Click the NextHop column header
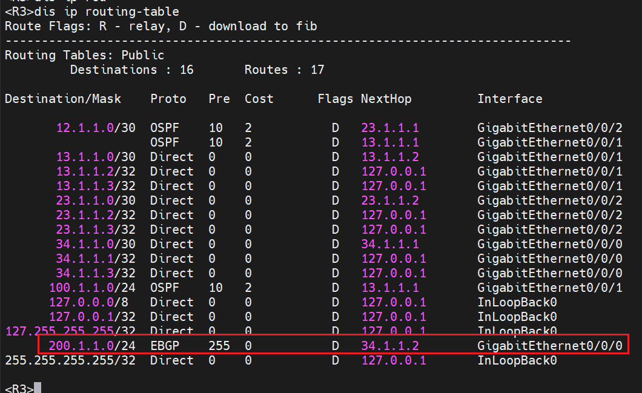Viewport: 642px width, 393px height. point(386,99)
